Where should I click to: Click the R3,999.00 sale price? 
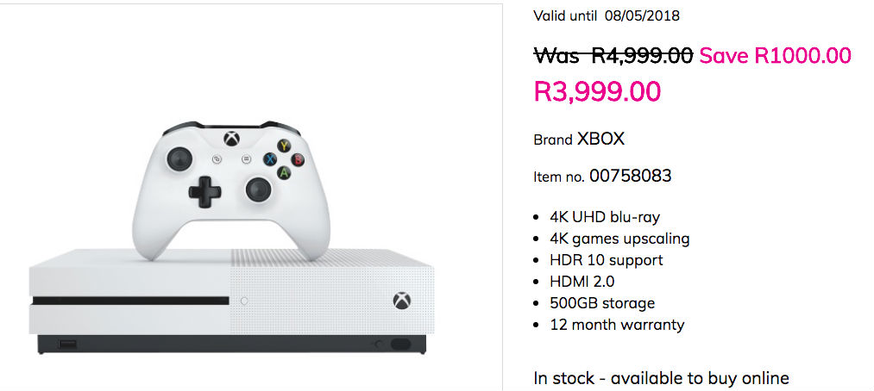(x=597, y=91)
